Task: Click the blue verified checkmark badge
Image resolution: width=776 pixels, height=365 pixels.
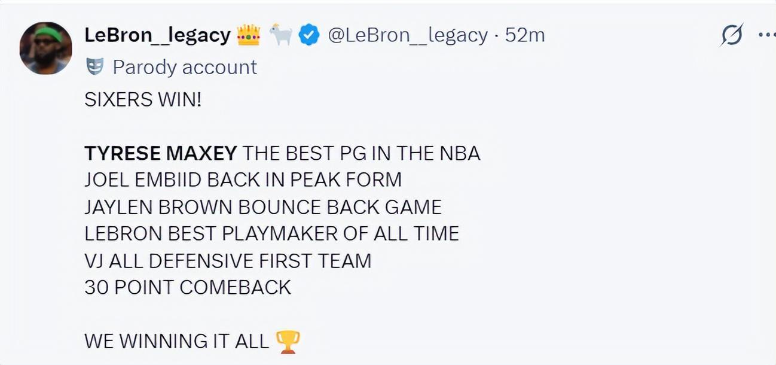Action: click(x=309, y=36)
